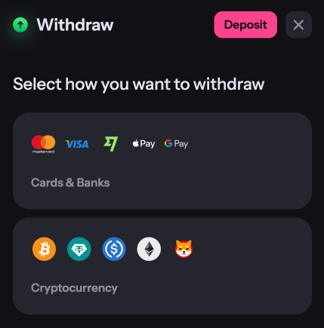
Task: Open the Cryptocurrency label
Action: 74,288
